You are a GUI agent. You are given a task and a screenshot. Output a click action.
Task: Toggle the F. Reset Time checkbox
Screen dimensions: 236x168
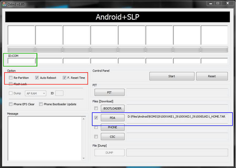(x=64, y=78)
